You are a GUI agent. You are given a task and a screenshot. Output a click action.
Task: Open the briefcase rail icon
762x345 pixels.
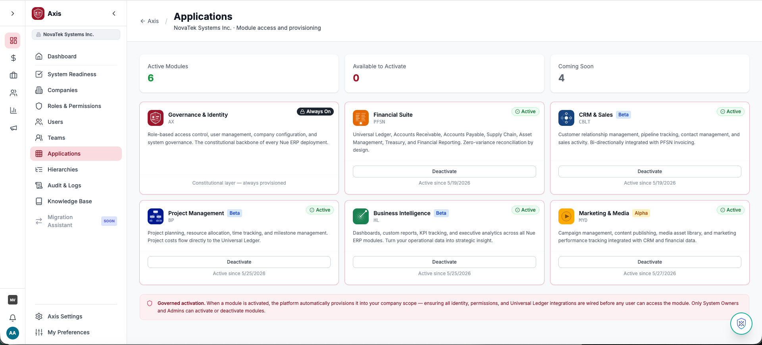[x=13, y=75]
